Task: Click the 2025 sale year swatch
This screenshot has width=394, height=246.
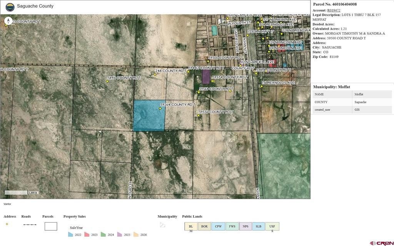Action: pos(120,234)
